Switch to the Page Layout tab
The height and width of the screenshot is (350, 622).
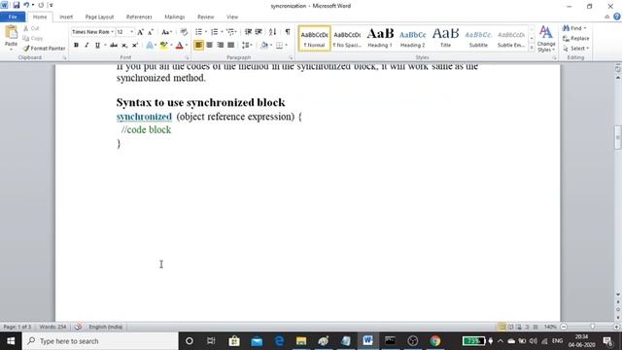(x=99, y=17)
